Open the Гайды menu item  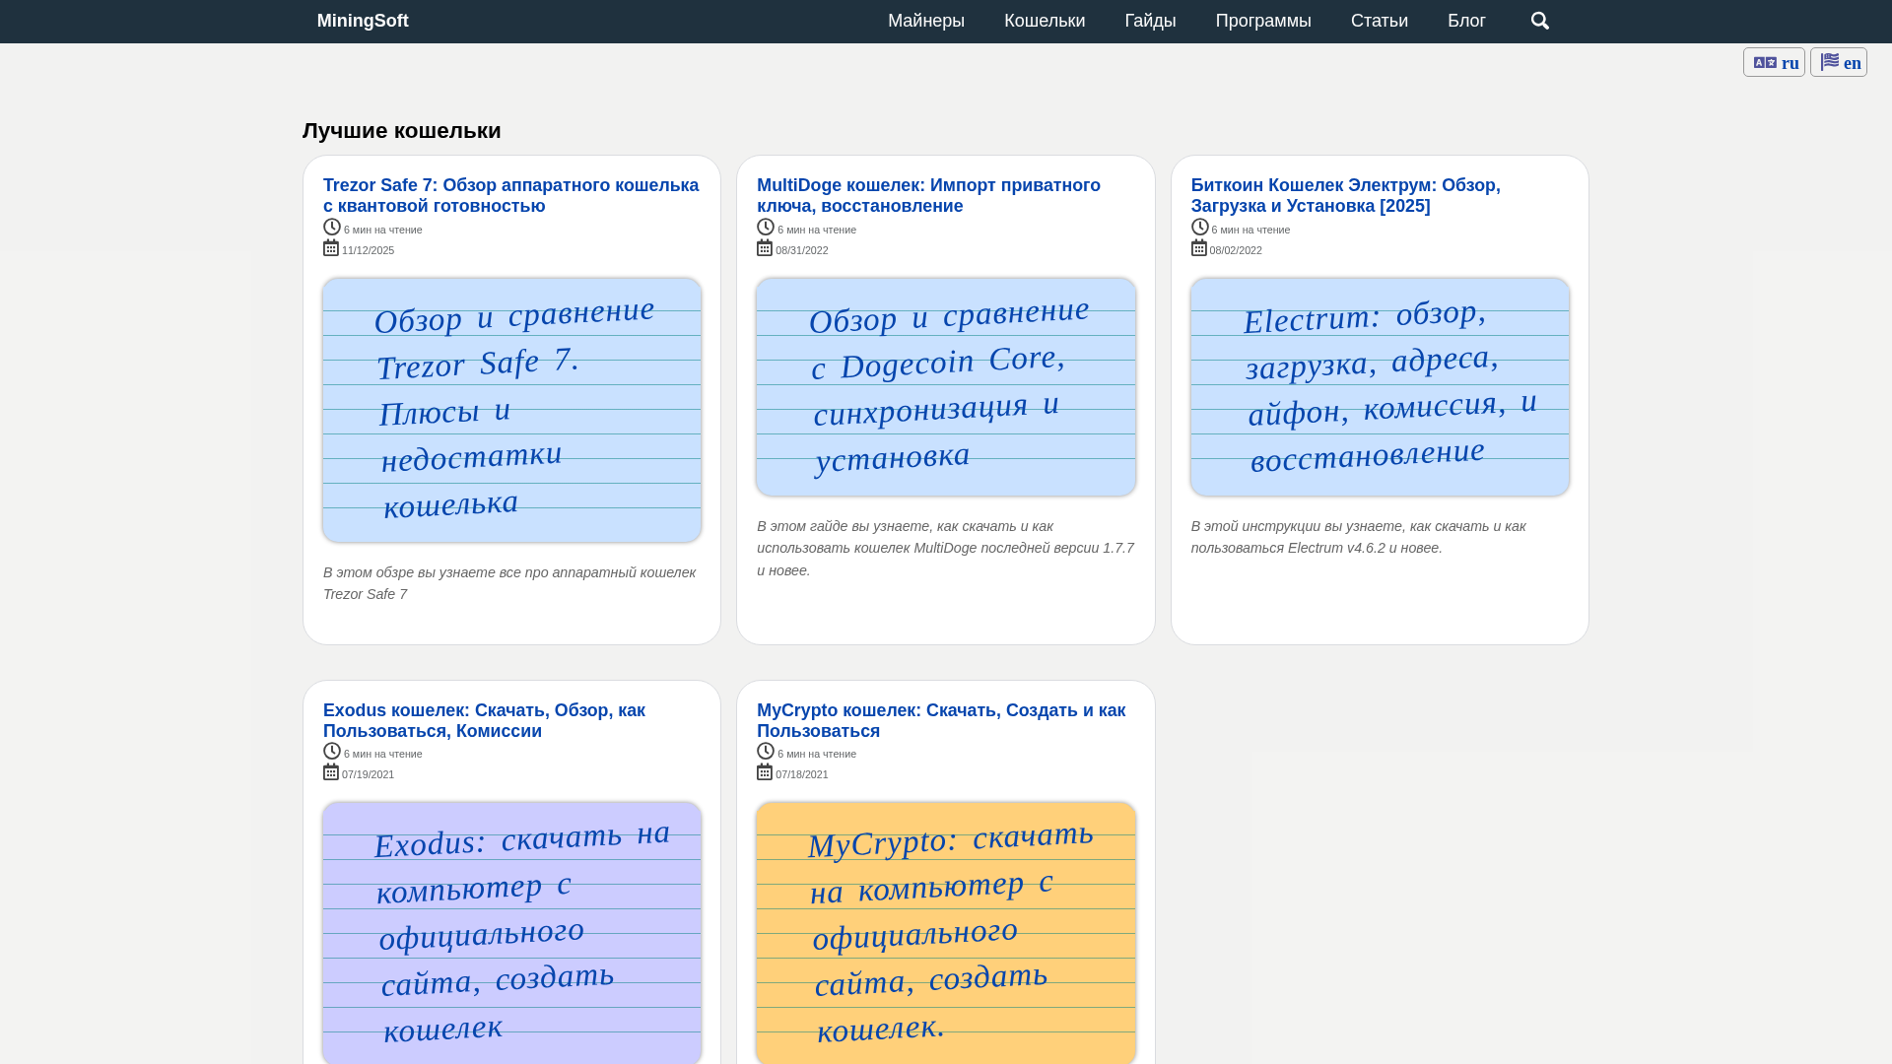[1150, 21]
